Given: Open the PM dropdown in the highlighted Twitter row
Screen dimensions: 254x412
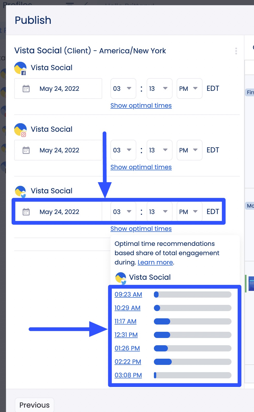Looking at the screenshot, I should [x=189, y=212].
